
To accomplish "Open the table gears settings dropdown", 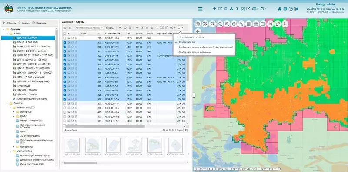I will [173, 28].
